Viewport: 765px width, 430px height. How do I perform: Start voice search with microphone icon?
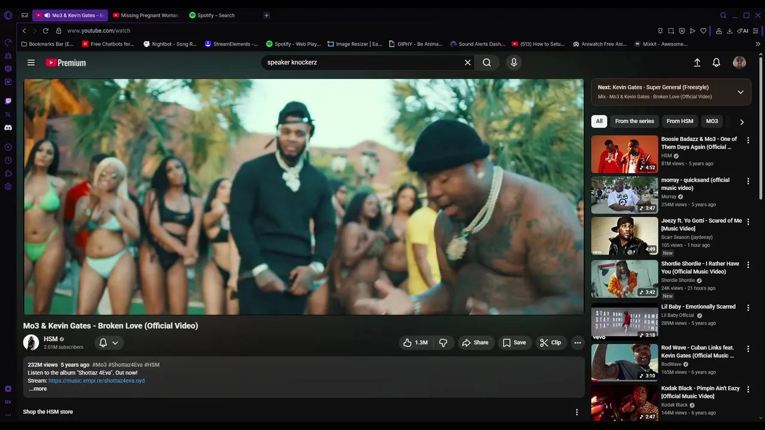tap(513, 62)
